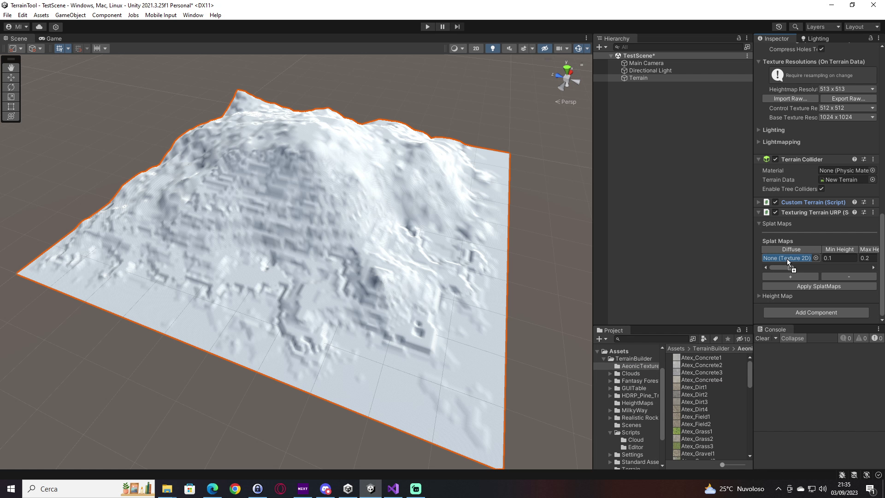Open the Component menu
This screenshot has height=498, width=885.
[106, 15]
